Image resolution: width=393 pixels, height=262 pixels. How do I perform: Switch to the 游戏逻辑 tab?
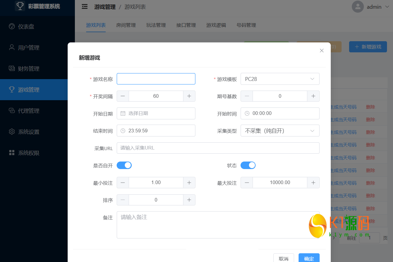pyautogui.click(x=216, y=25)
